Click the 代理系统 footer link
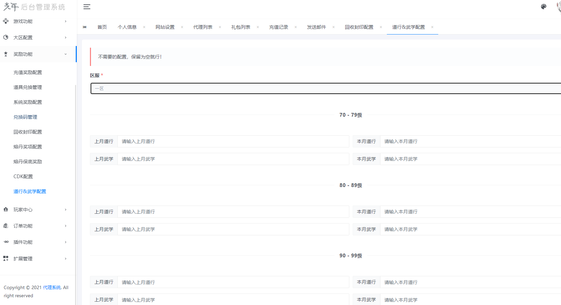The image size is (561, 305). click(52, 287)
